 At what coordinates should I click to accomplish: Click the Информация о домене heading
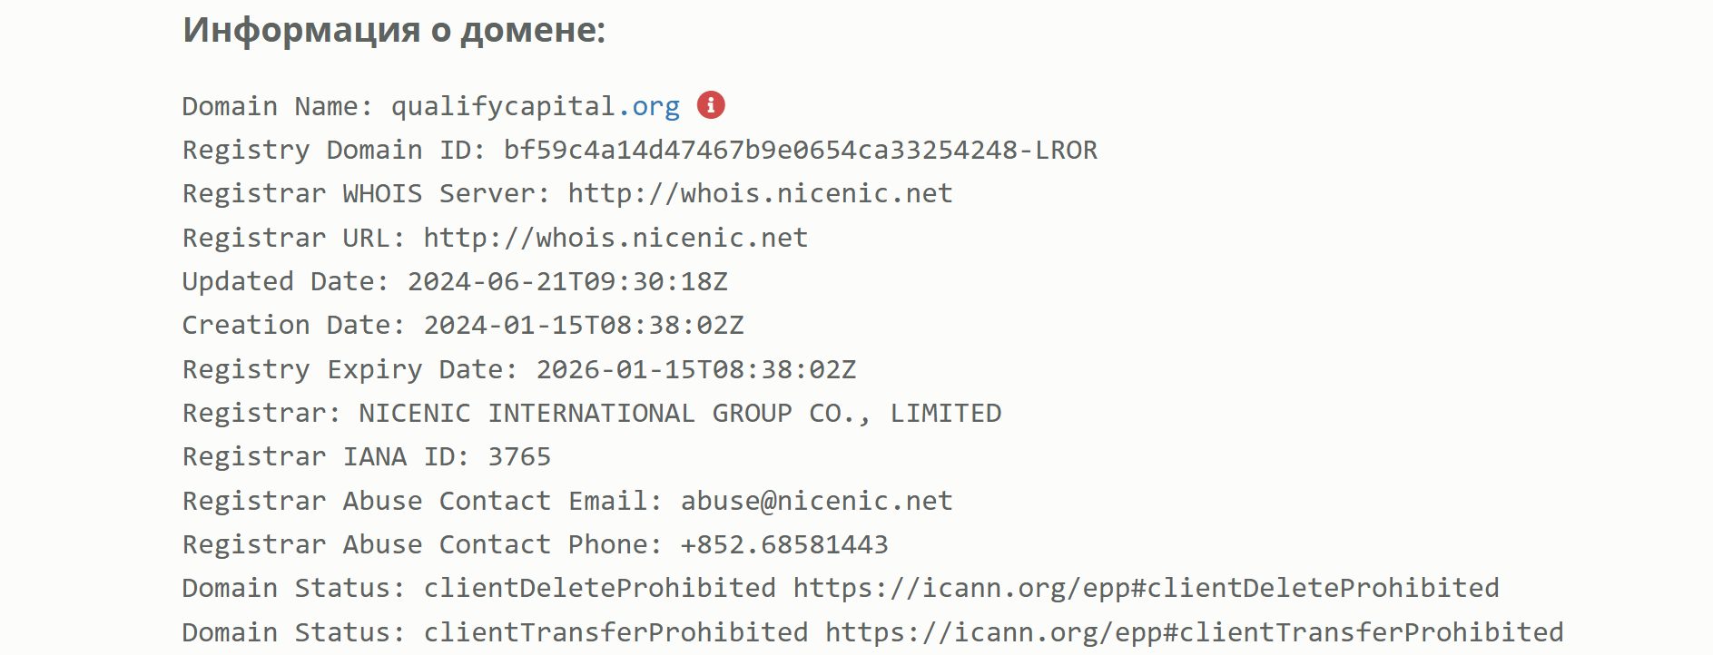point(394,30)
